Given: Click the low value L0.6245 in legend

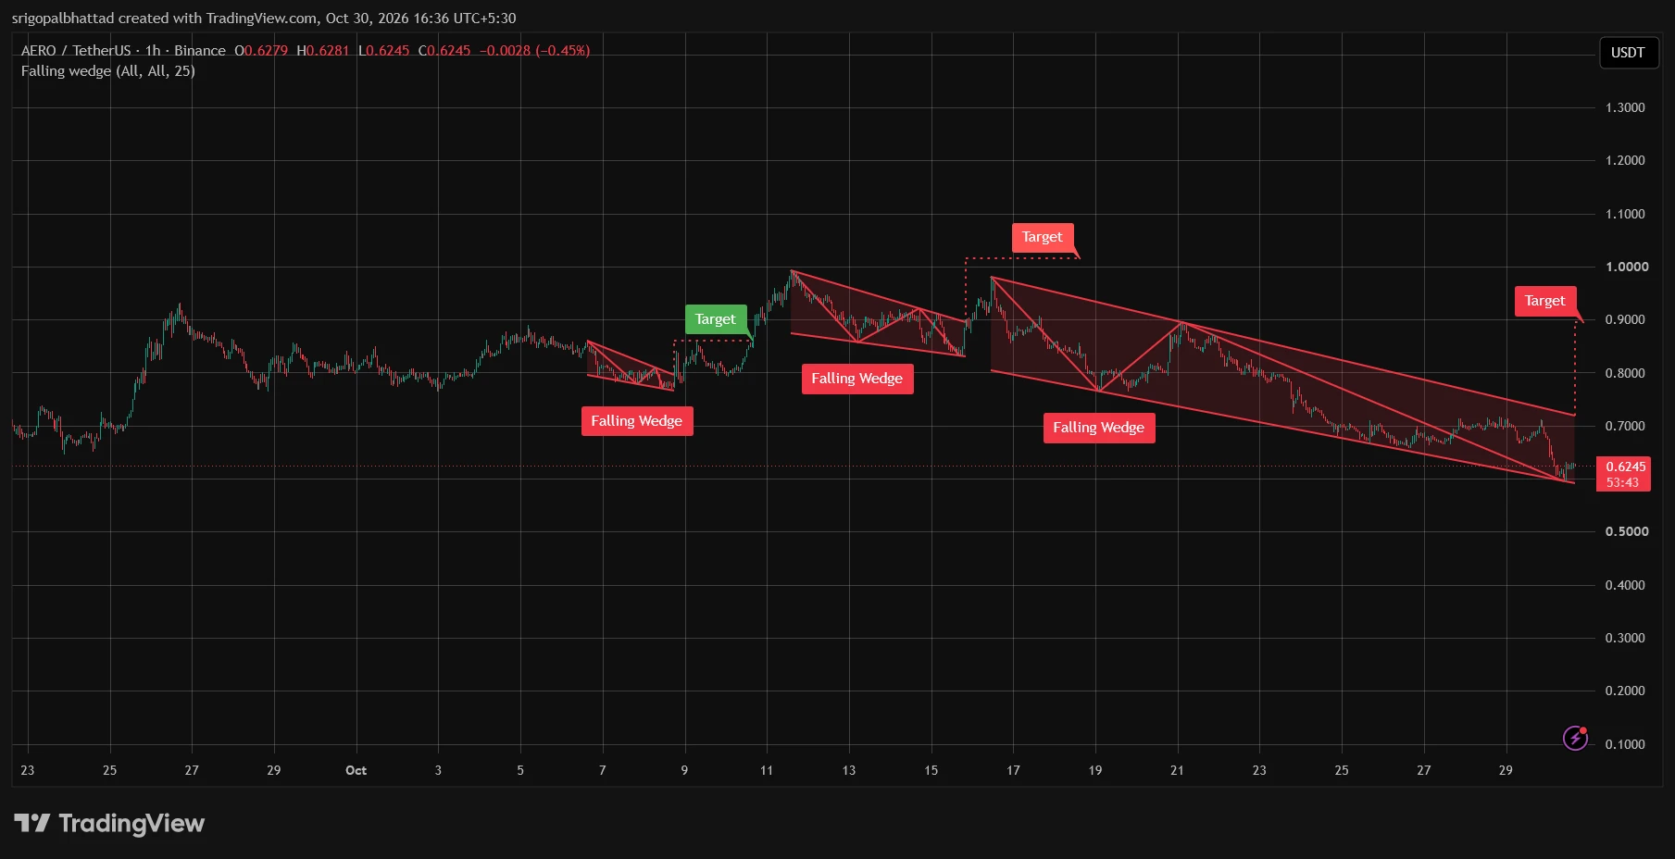Looking at the screenshot, I should [383, 51].
